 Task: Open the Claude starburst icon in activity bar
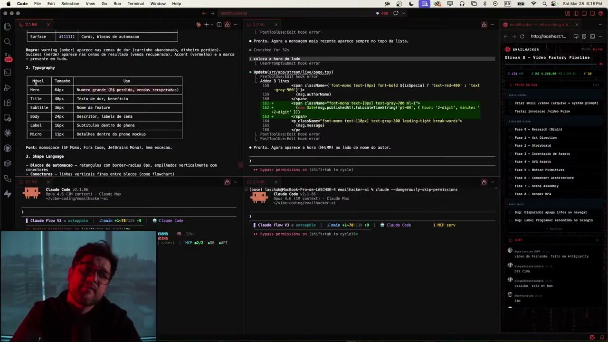click(x=7, y=133)
